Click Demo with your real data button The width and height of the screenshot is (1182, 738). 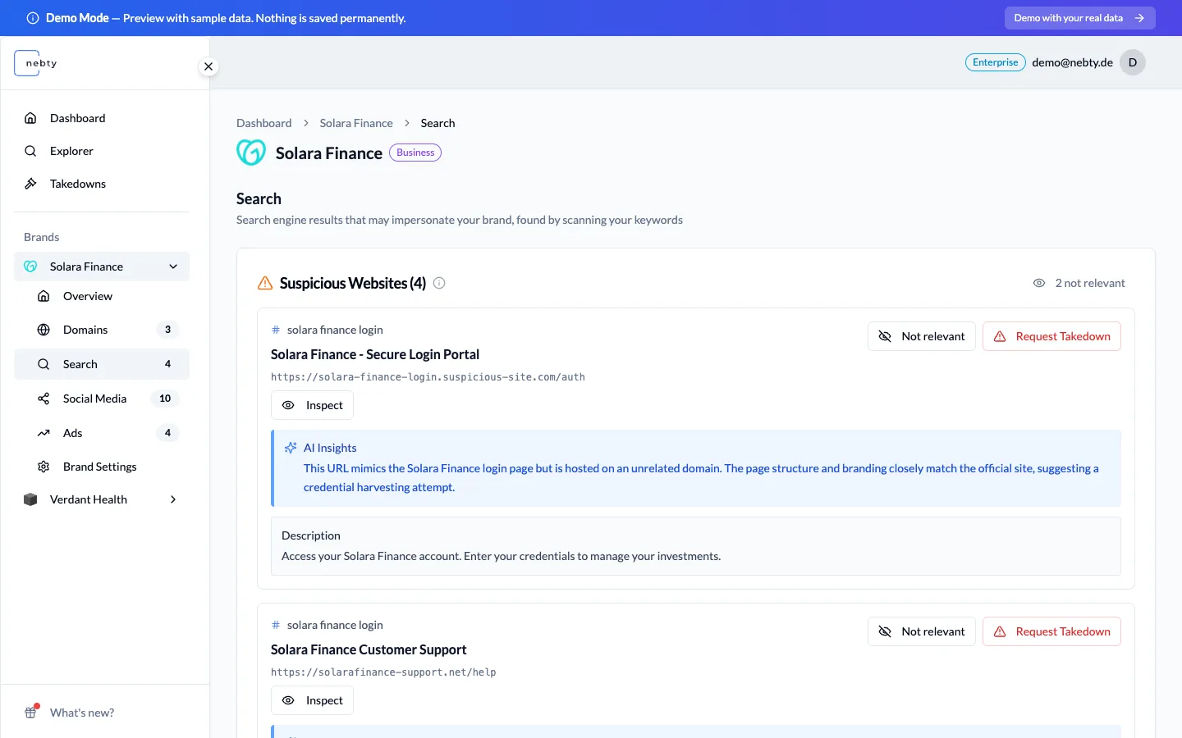tap(1079, 18)
